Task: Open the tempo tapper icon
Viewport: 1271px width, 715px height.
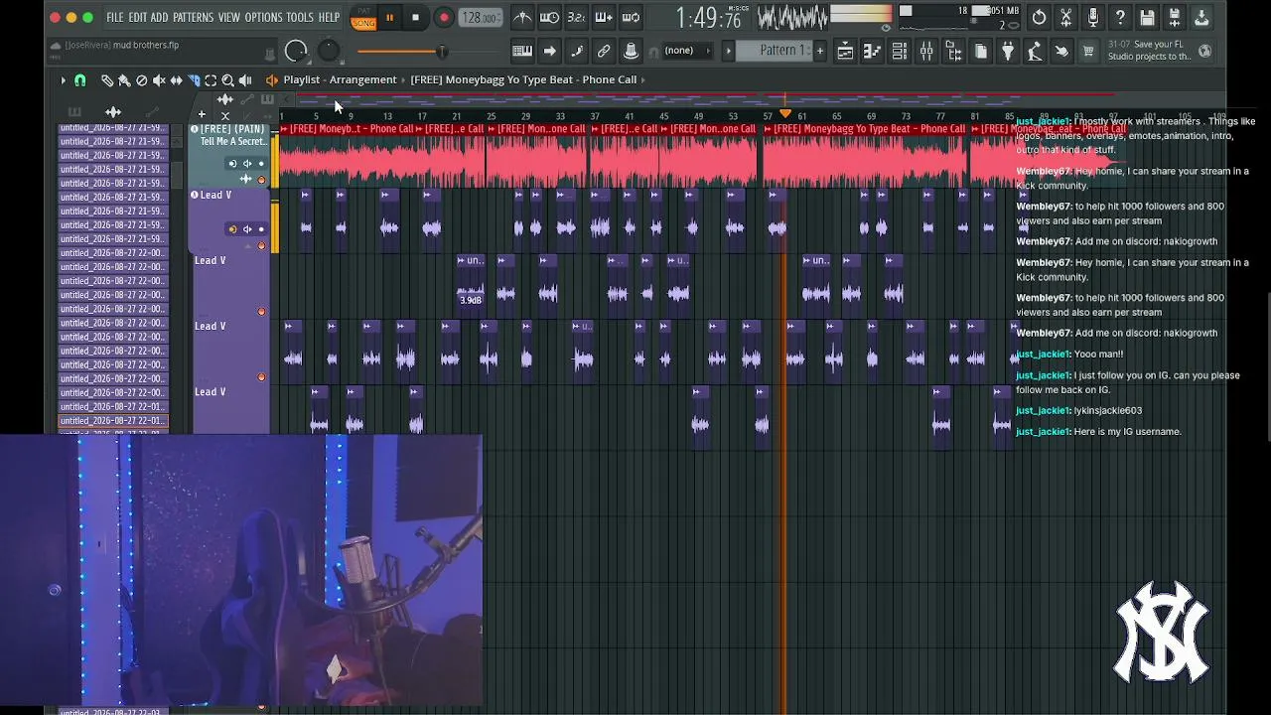Action: tap(1035, 52)
